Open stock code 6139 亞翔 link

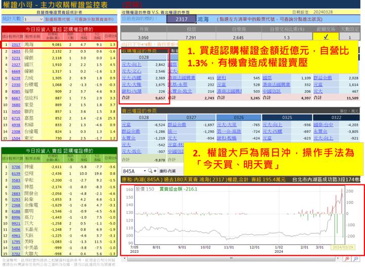[x=16, y=174]
